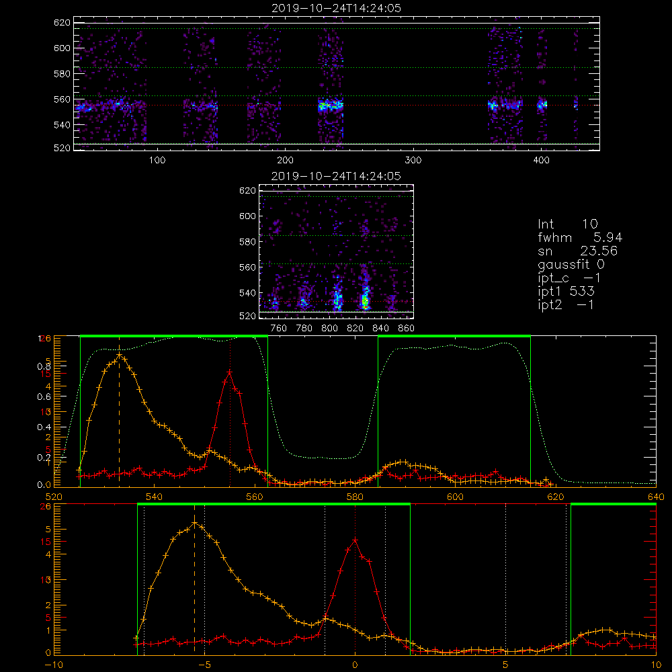Click the orange curve peak in the bottom plot

(x=194, y=522)
